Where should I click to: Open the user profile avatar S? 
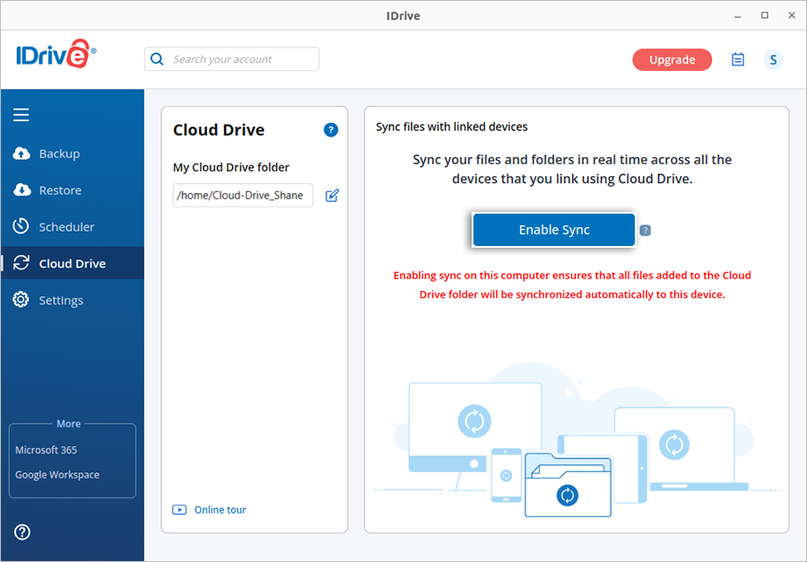pos(773,60)
